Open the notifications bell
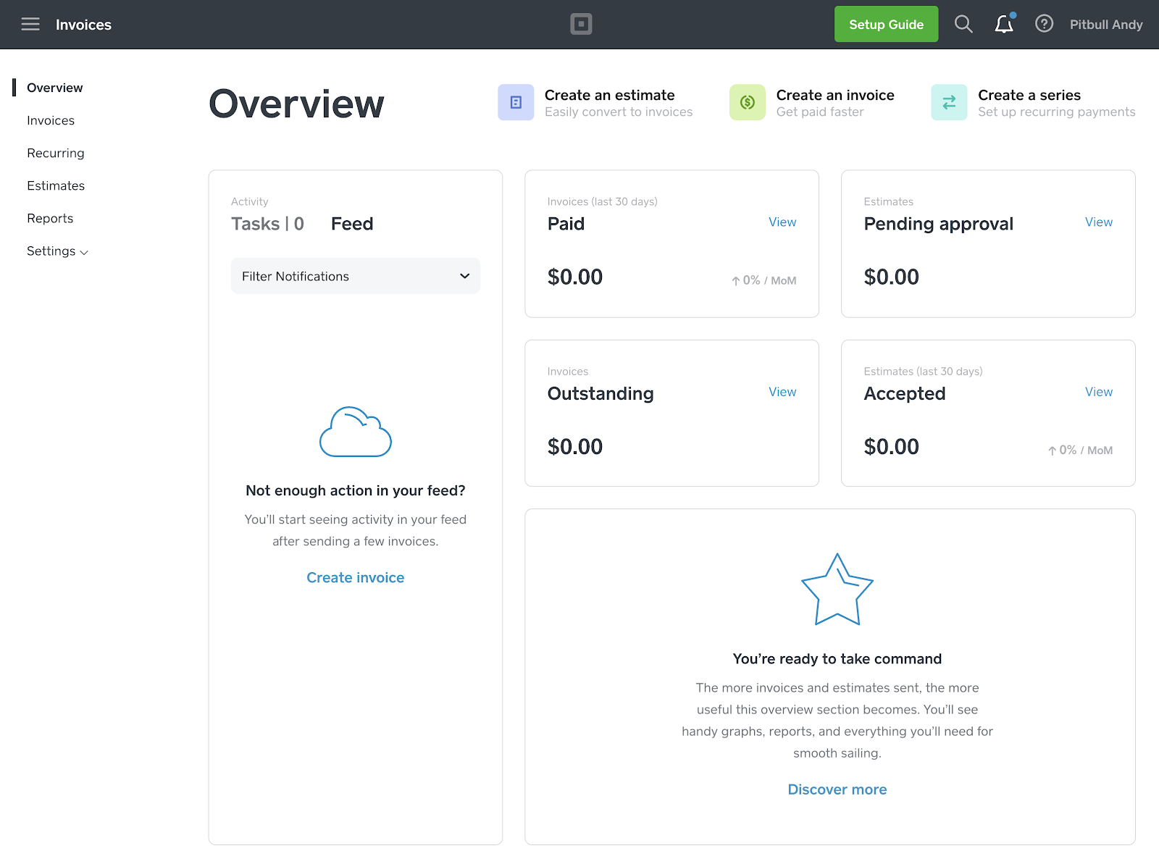The image size is (1159, 851). click(1003, 25)
